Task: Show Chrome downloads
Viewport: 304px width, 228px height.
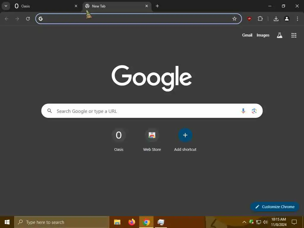Action: pos(276,19)
